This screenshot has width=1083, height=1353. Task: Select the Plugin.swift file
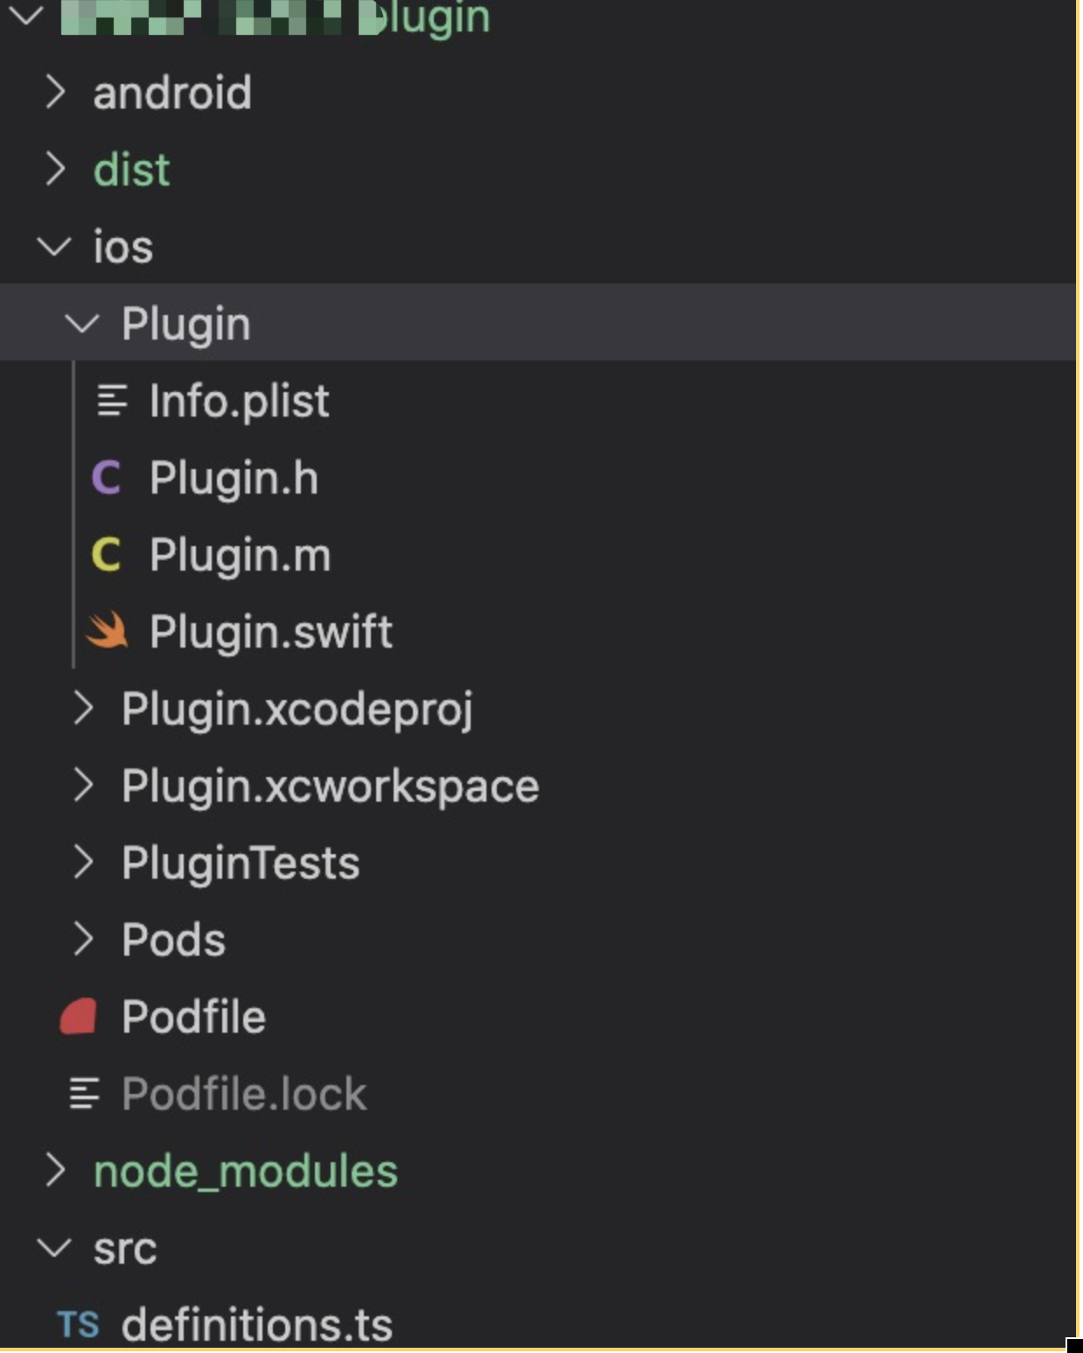271,632
